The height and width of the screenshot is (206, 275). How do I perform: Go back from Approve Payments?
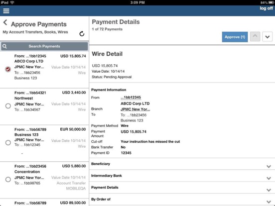[x=5, y=22]
